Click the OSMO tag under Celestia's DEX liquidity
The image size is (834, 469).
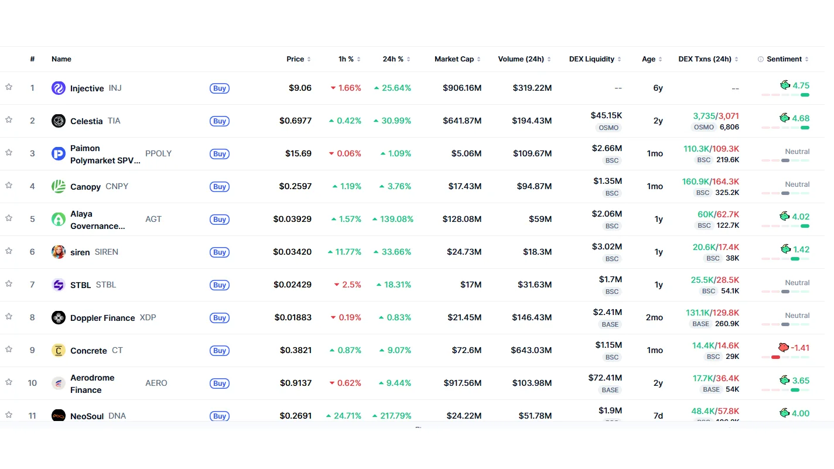(609, 128)
